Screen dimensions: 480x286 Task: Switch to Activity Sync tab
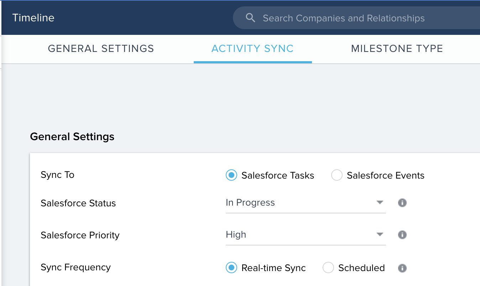(253, 49)
